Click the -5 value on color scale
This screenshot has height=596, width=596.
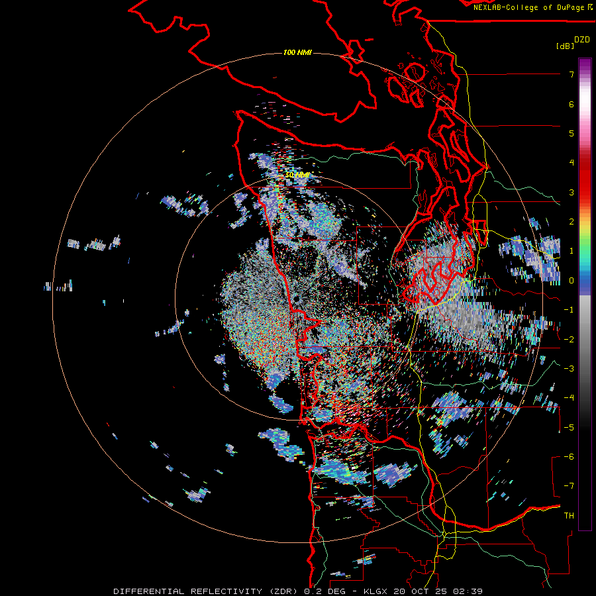coord(569,427)
